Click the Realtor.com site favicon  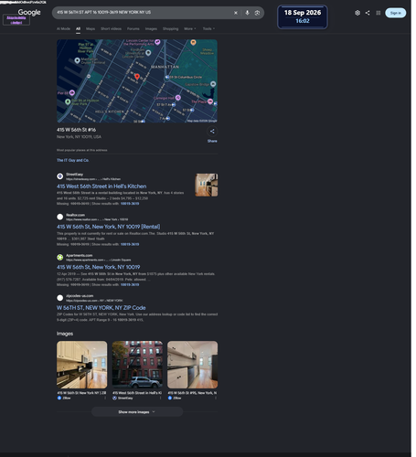pos(60,217)
